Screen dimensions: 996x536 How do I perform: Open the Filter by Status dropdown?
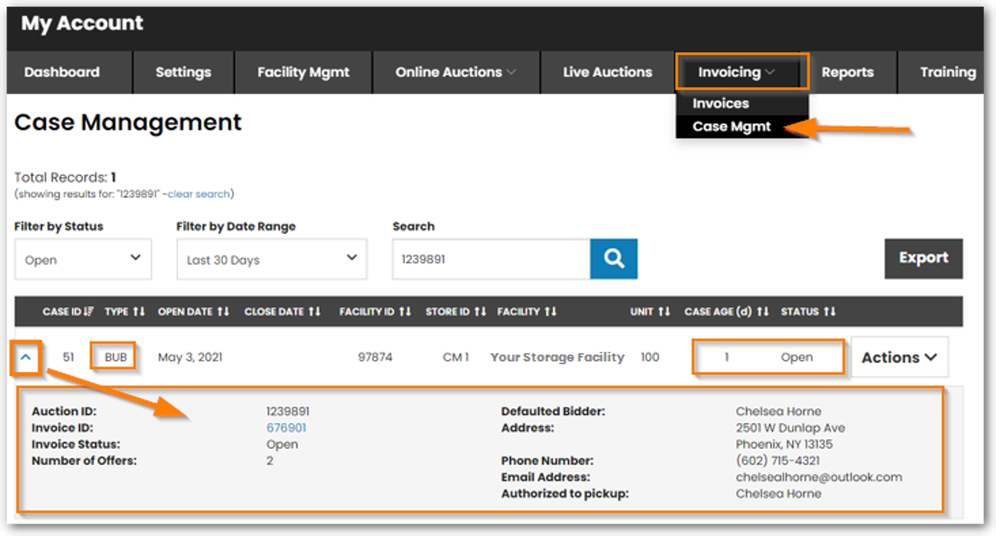coord(83,259)
